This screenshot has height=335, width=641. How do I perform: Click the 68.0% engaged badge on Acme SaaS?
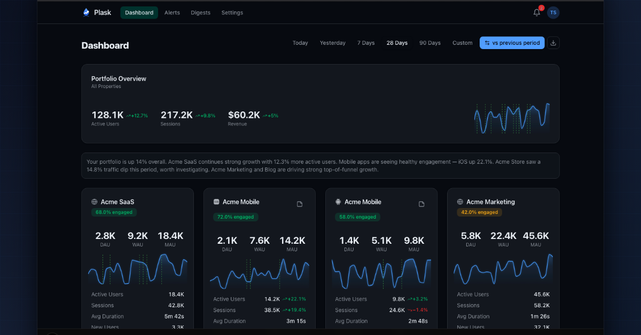113,212
